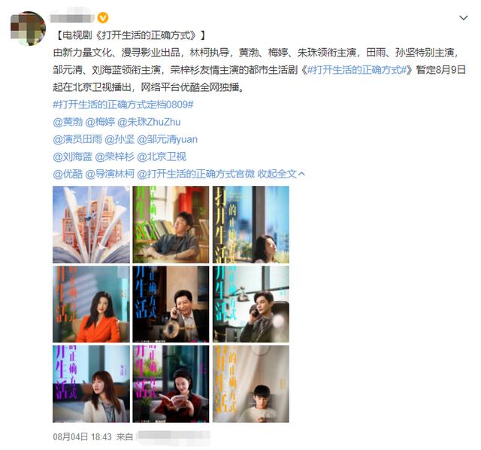View poster of man on phone in suit
Screen dimensions: 481x450
(171, 304)
